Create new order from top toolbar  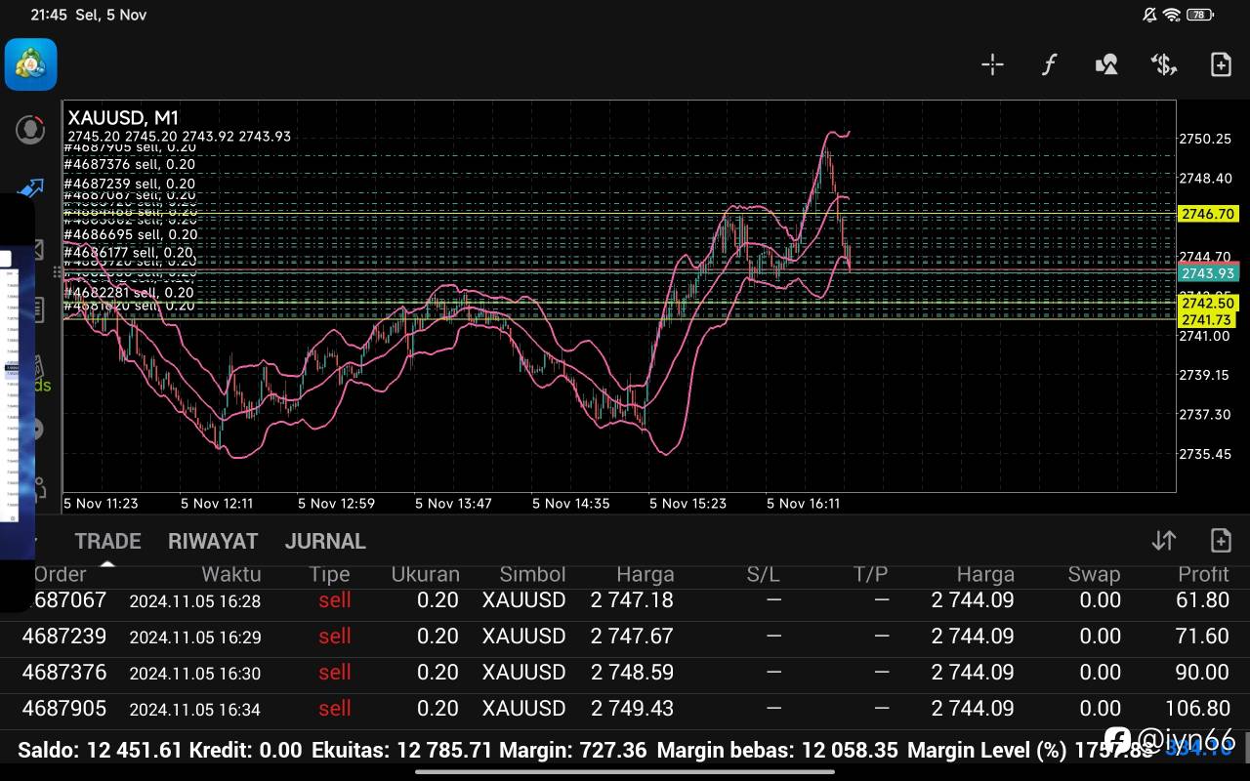(1221, 64)
